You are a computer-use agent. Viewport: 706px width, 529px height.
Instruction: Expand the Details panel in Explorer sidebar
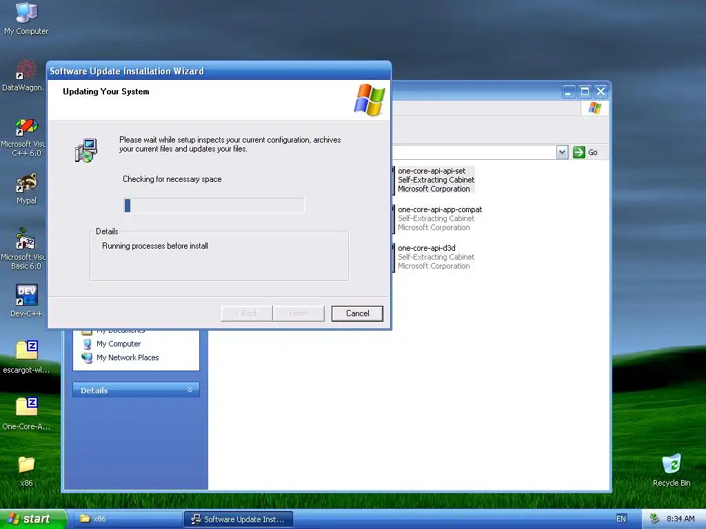(136, 390)
